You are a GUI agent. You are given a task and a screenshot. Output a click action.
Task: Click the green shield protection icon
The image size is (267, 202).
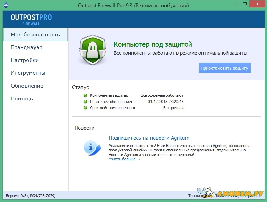tap(93, 50)
